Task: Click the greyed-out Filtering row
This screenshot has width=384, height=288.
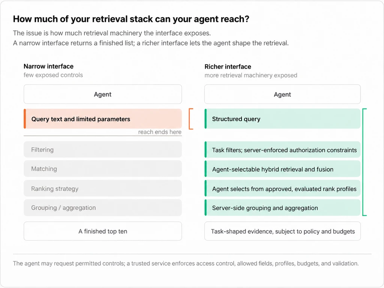Action: click(103, 149)
